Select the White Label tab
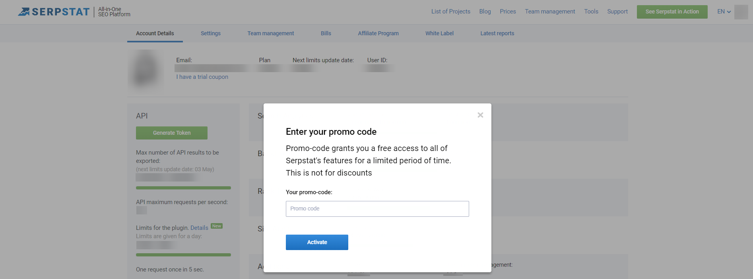The height and width of the screenshot is (279, 753). point(439,34)
